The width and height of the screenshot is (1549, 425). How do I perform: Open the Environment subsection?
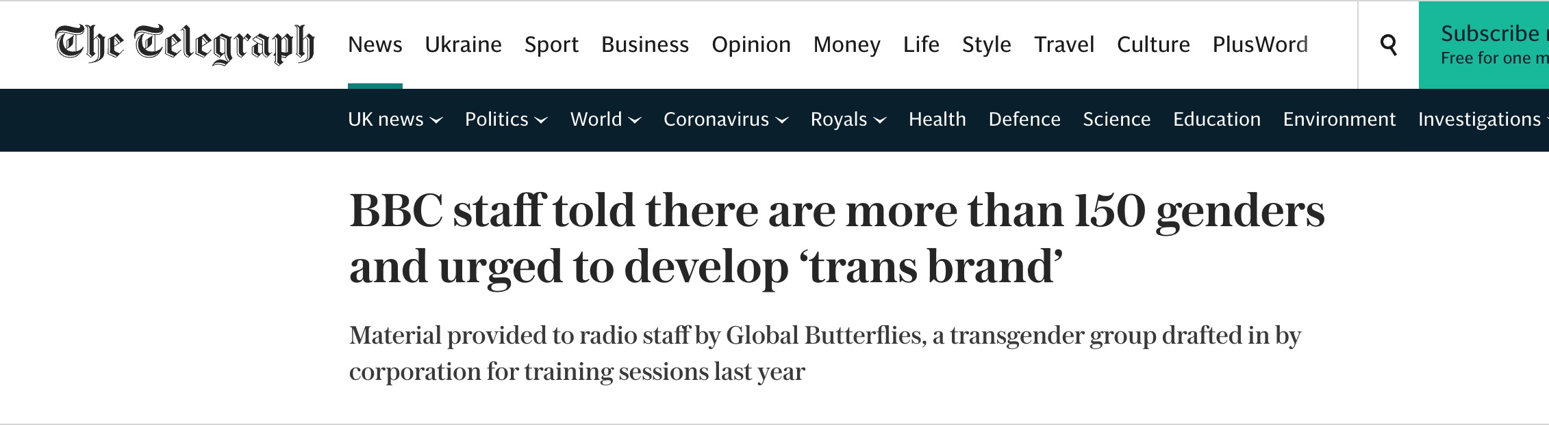coord(1339,120)
